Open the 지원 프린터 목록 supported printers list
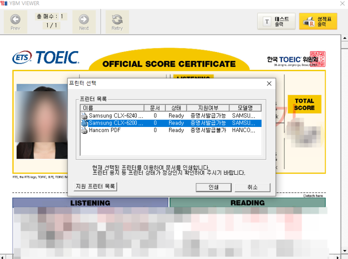Viewport: 348px width, 259px height. [95, 186]
